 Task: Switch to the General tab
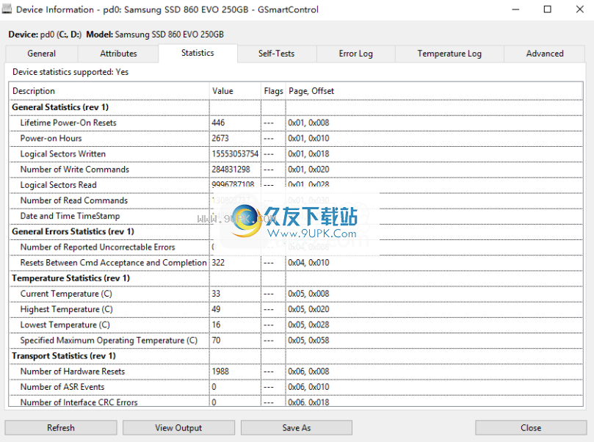pyautogui.click(x=42, y=54)
